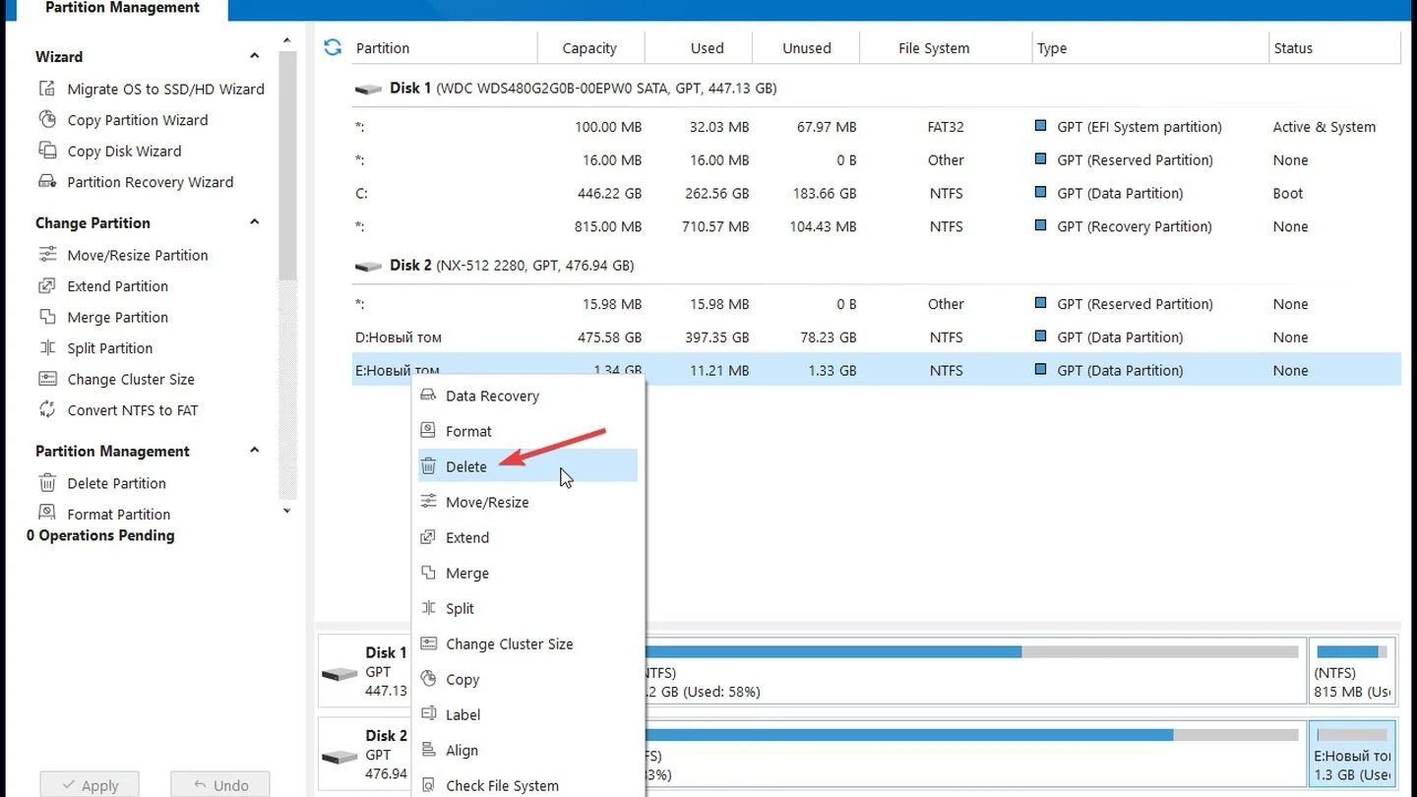
Task: Click the left sidebar scrollbar track
Action: 287,394
